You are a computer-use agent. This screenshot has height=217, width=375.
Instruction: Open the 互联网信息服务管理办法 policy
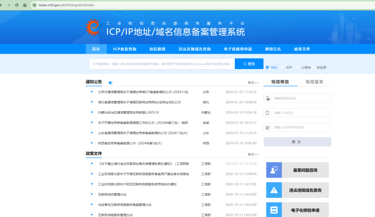pos(115,215)
